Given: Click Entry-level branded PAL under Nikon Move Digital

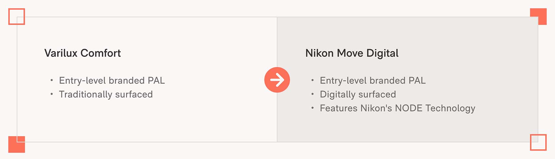Looking at the screenshot, I should [x=373, y=80].
